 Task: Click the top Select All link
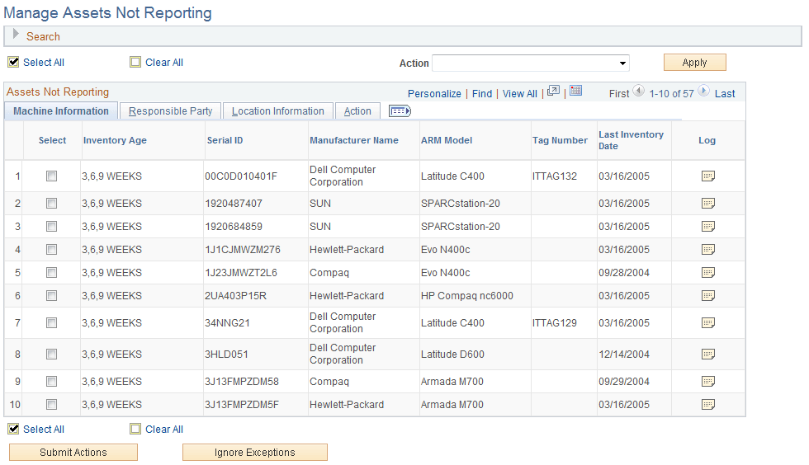click(44, 63)
